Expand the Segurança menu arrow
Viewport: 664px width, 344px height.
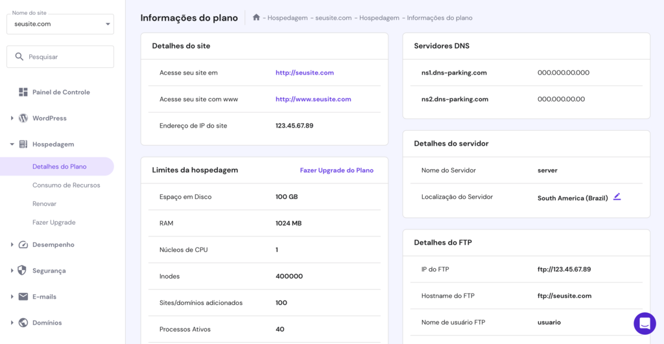pos(12,270)
